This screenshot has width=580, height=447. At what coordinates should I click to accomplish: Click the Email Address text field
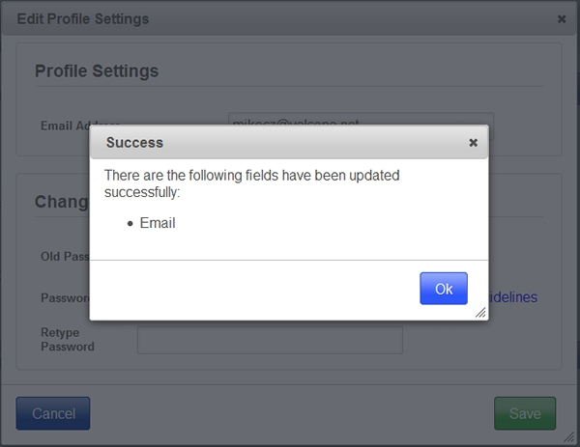click(361, 119)
